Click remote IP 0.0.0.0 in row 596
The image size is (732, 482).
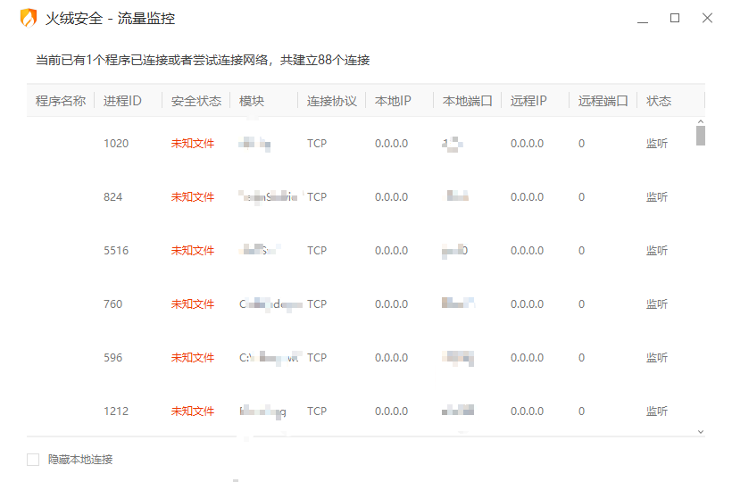(527, 358)
